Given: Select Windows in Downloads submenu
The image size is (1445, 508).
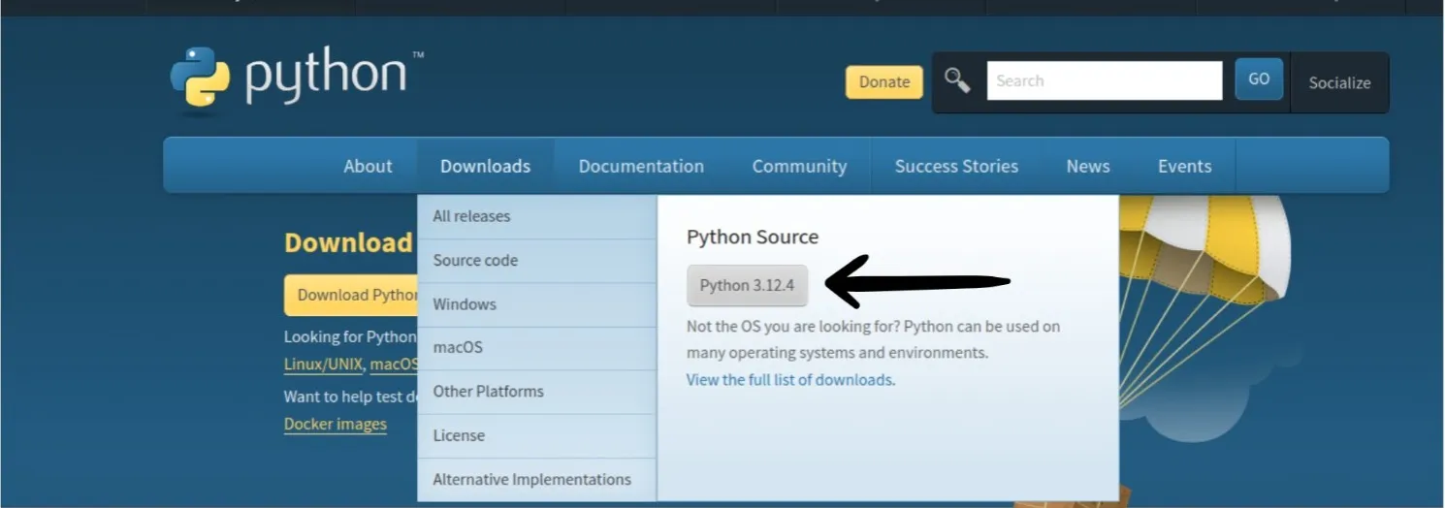Looking at the screenshot, I should (x=537, y=304).
